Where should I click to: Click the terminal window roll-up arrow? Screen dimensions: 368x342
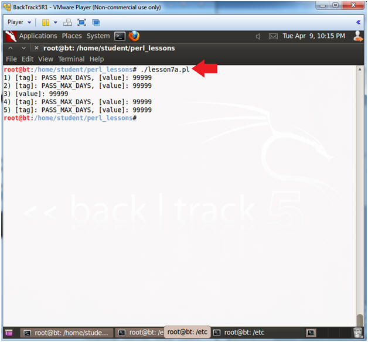pos(11,48)
